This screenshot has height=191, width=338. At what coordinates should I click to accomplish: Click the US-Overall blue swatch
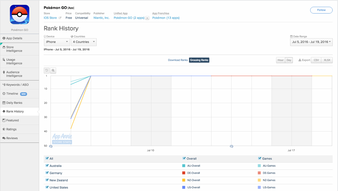tap(184, 187)
